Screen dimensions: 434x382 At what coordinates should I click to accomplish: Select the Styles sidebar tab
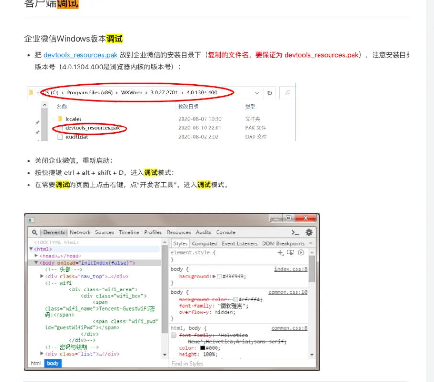(180, 243)
